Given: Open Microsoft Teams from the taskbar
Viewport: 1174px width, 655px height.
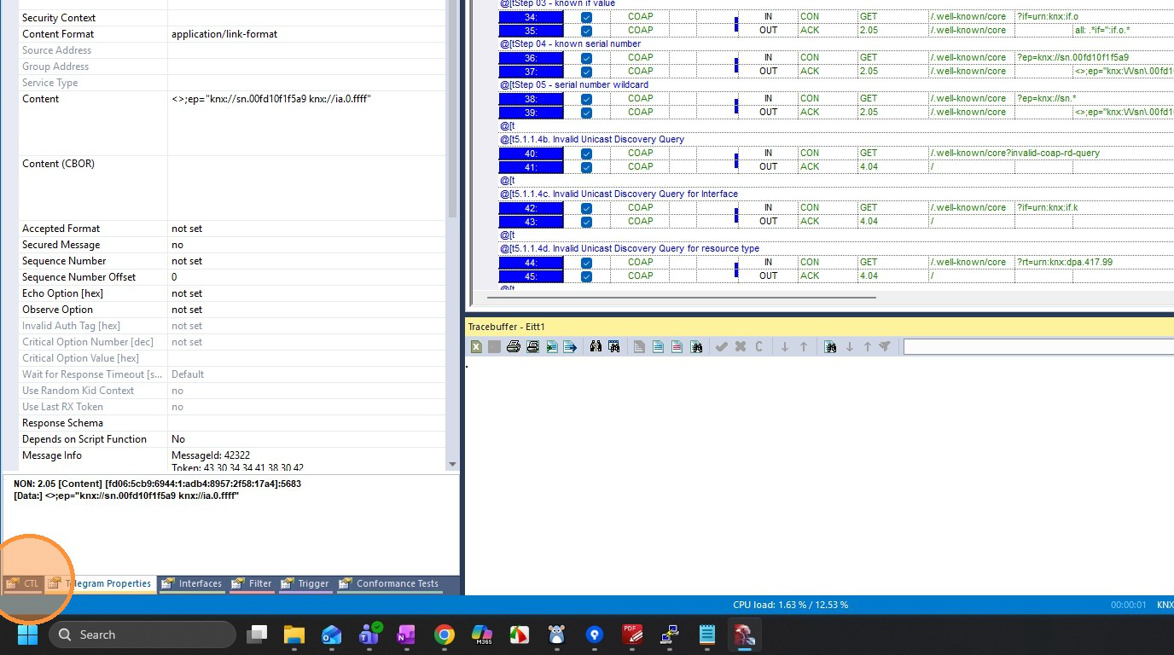Looking at the screenshot, I should click(369, 635).
